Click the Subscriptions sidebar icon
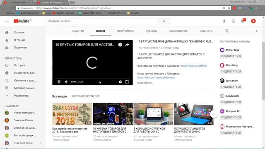Viewport: 265px width, 149px height. tap(7, 48)
